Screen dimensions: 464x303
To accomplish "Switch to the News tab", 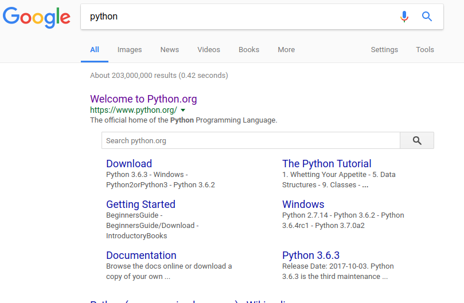I will [x=170, y=50].
